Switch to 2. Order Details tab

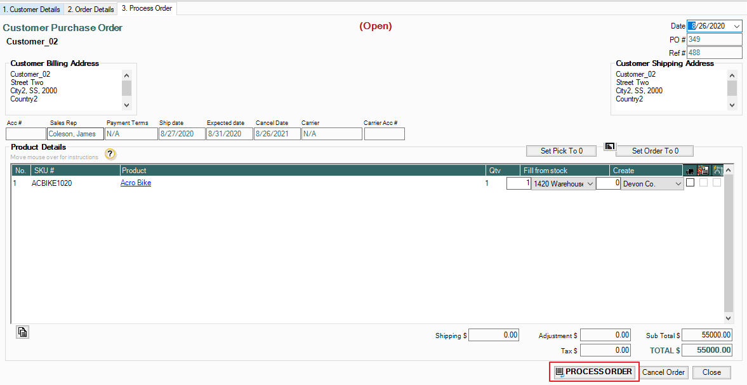coord(91,10)
